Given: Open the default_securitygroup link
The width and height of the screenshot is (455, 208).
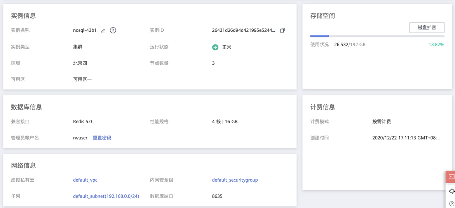Looking at the screenshot, I should [235, 180].
